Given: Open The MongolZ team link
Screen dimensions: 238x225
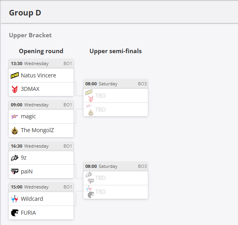Looking at the screenshot, I should coord(37,130).
